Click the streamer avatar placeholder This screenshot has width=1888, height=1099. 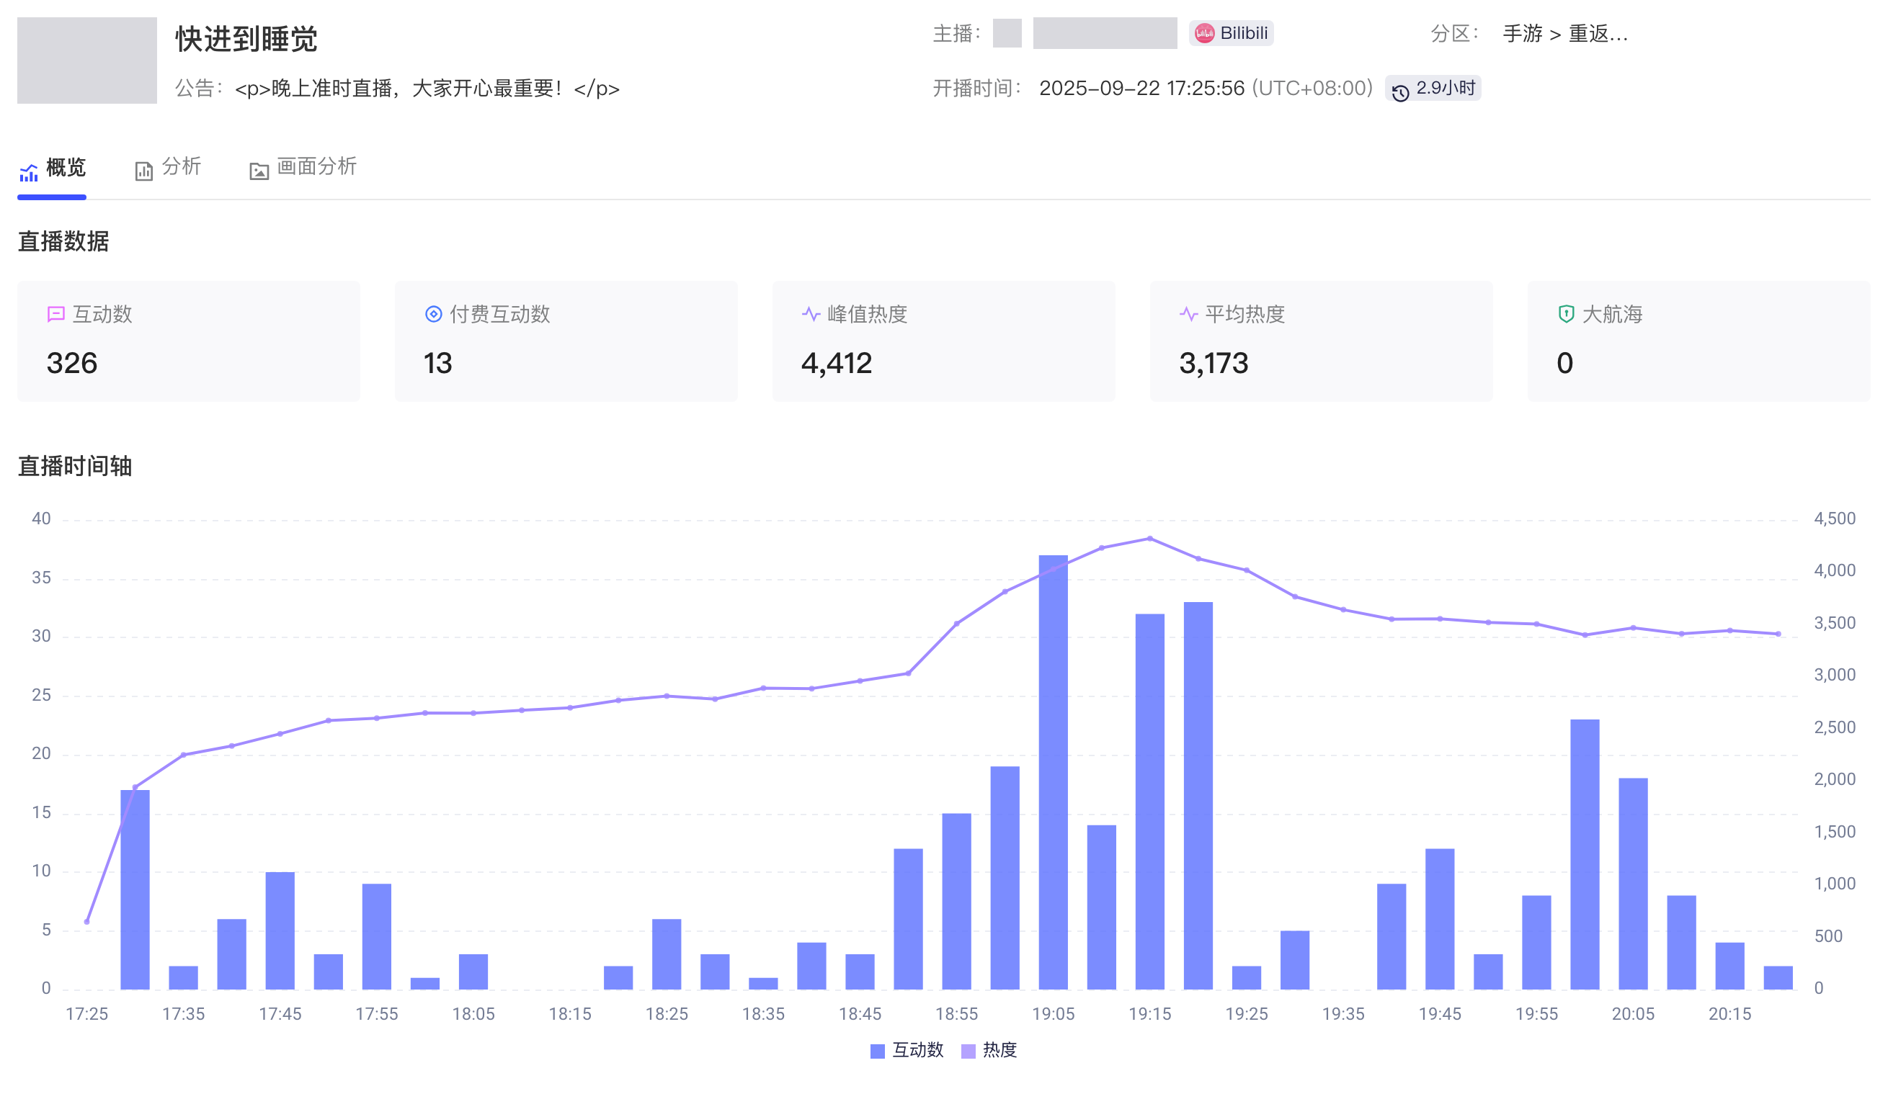coord(1007,34)
